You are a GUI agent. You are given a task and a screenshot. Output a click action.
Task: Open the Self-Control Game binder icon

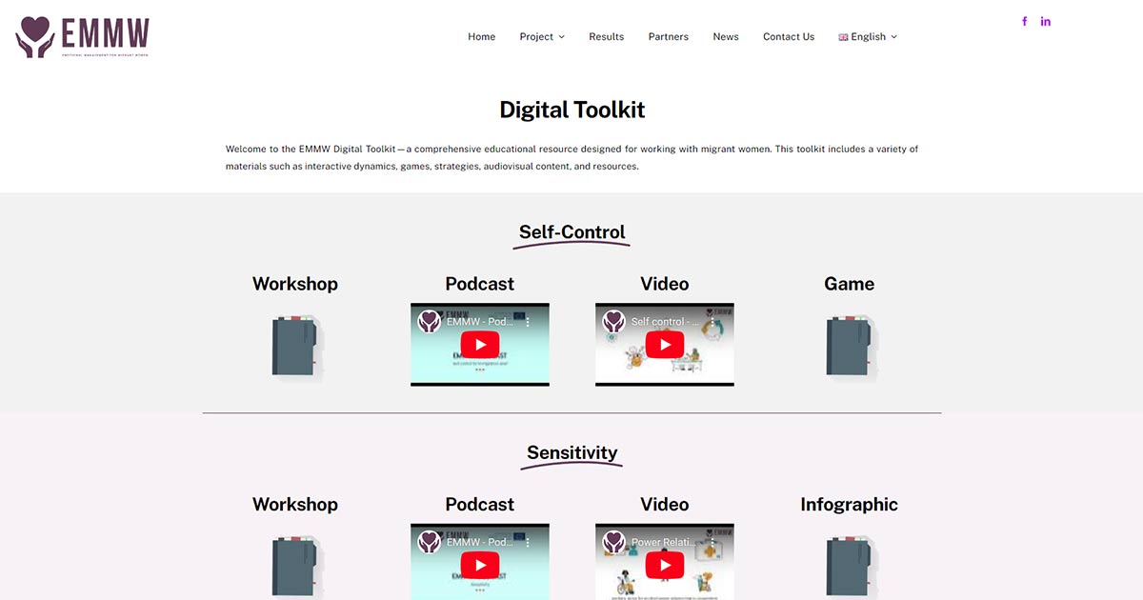pyautogui.click(x=849, y=347)
